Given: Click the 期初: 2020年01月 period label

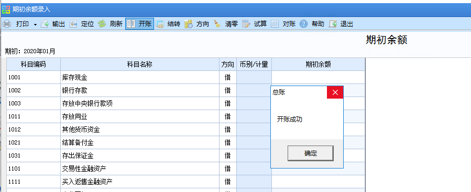Looking at the screenshot, I should coord(30,52).
